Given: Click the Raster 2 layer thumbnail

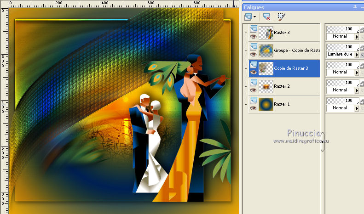Looking at the screenshot, I should [x=266, y=86].
